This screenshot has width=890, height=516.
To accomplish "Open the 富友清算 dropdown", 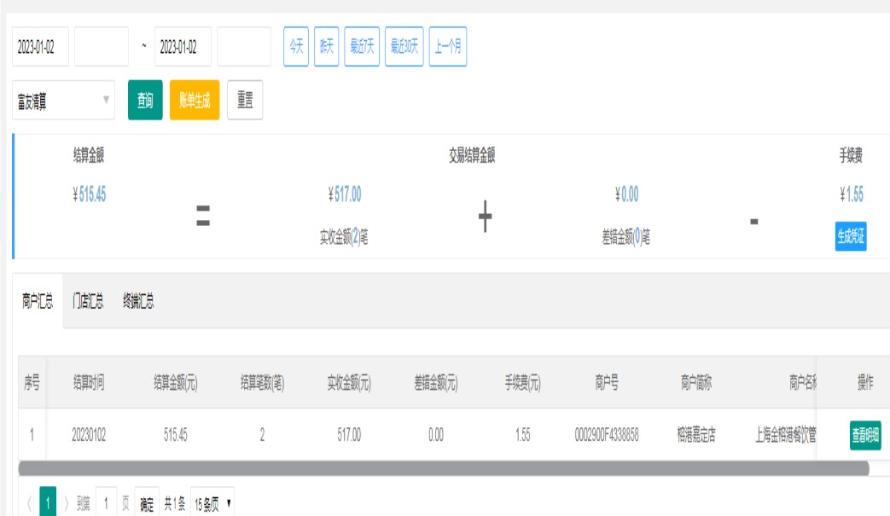I will [x=64, y=101].
